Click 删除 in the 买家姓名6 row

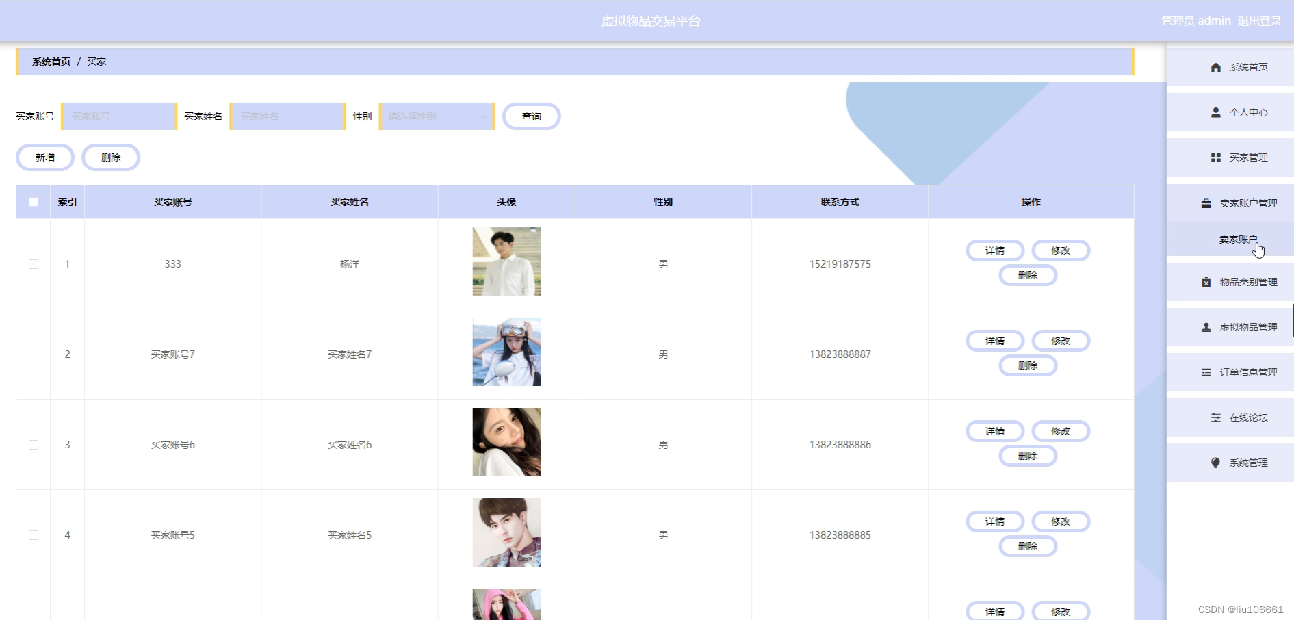coord(1028,456)
